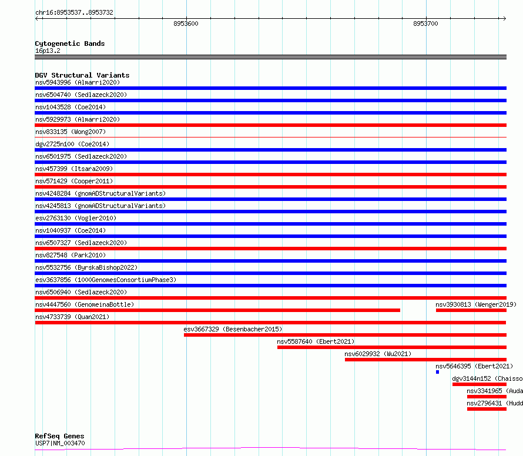Click the nsv4447560 (GenomeinaBottle) label
The height and width of the screenshot is (456, 523).
(85, 304)
